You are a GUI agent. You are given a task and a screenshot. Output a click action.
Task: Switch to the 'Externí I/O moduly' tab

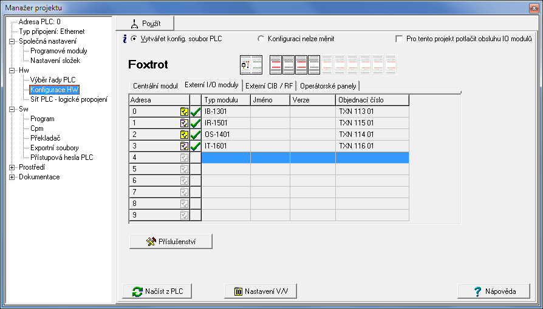(x=211, y=85)
